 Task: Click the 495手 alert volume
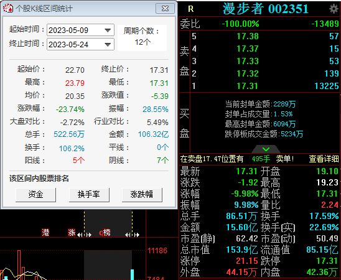[x=261, y=159]
